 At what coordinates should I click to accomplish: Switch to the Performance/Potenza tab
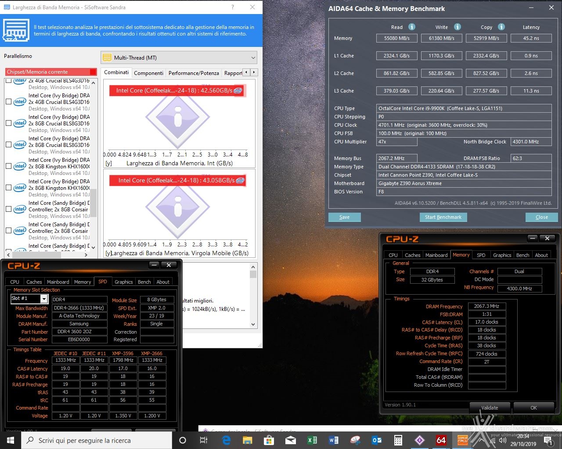tap(194, 73)
